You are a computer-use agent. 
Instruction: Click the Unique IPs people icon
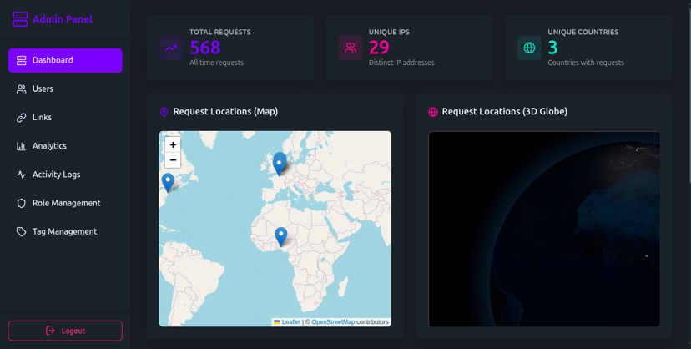pos(351,48)
